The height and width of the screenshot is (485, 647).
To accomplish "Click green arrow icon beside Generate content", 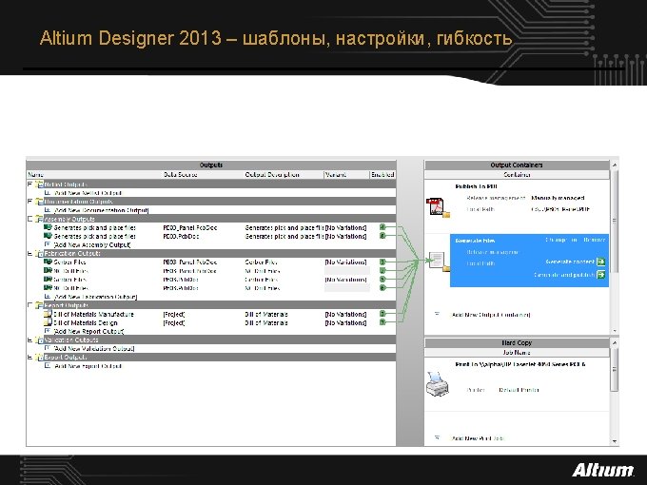I will pos(601,262).
